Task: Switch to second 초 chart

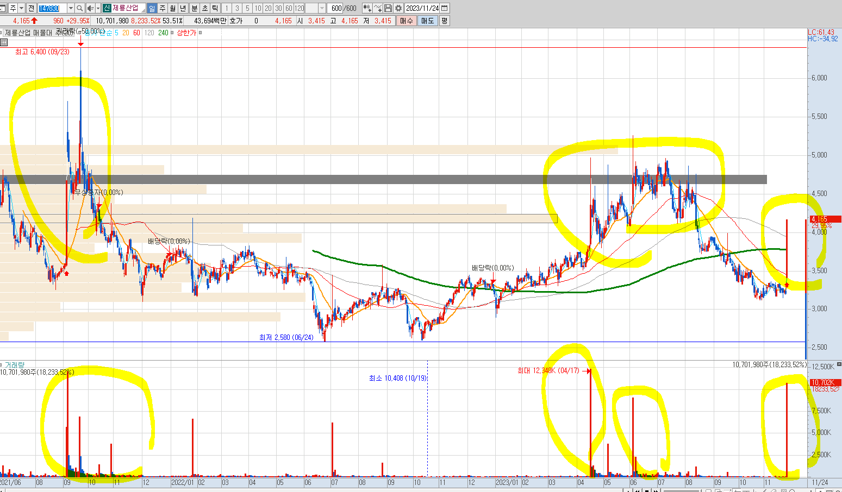Action: 204,8
